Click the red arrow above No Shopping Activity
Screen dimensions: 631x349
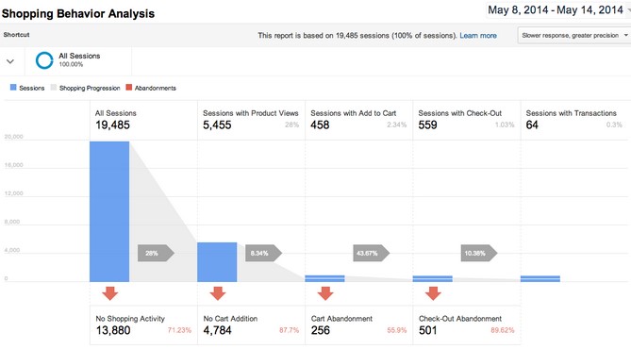click(109, 293)
